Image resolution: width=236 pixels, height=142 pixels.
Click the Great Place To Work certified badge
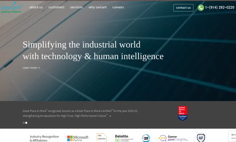pos(183,113)
